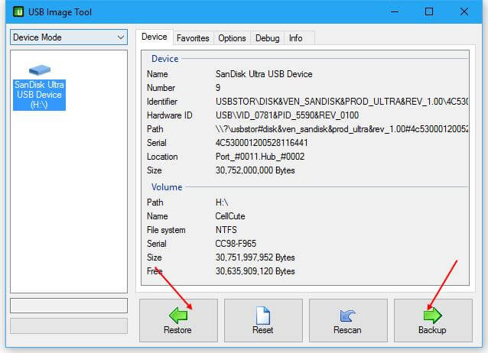
Task: Click the USBSTOR identifier value
Action: [342, 102]
